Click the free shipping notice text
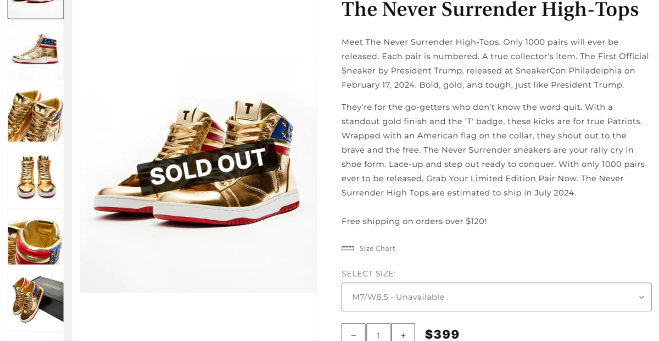This screenshot has height=341, width=659. coord(414,221)
